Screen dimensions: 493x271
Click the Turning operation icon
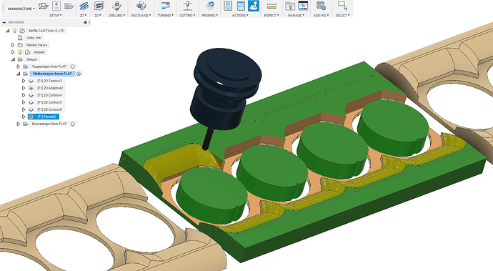[165, 6]
